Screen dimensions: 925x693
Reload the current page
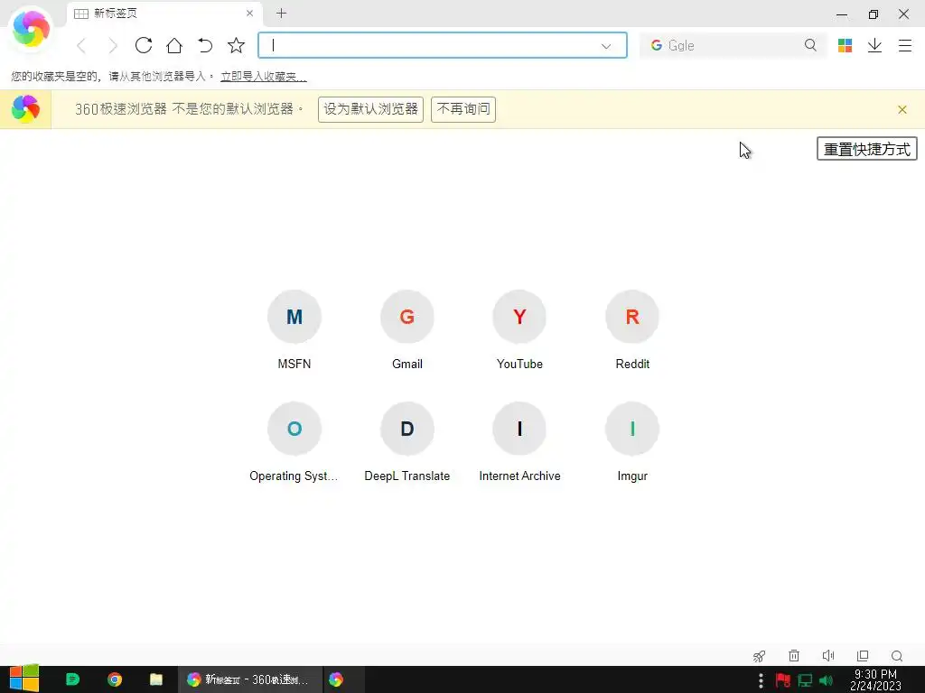click(144, 45)
